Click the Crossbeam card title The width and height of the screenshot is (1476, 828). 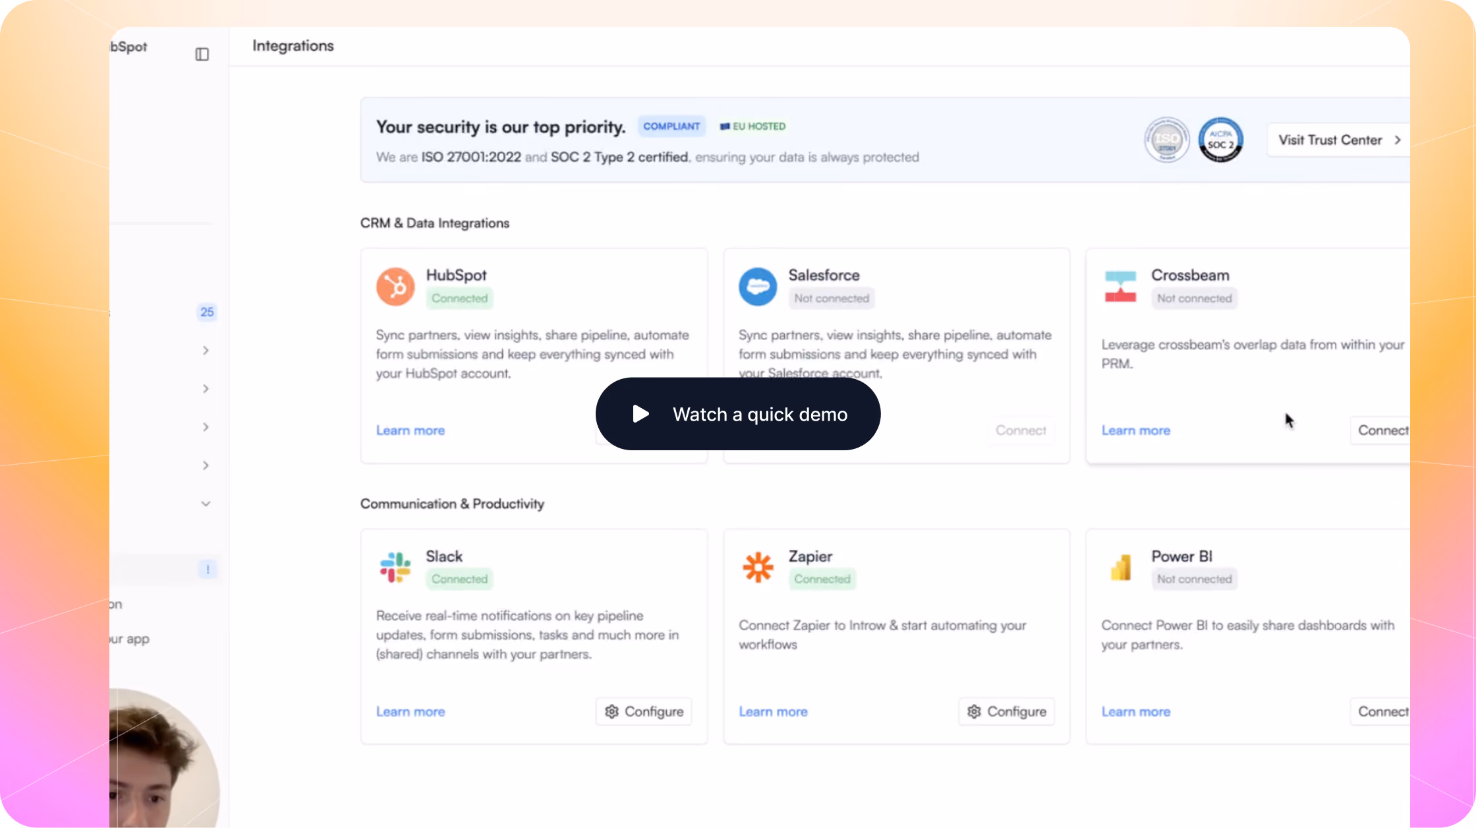point(1191,275)
